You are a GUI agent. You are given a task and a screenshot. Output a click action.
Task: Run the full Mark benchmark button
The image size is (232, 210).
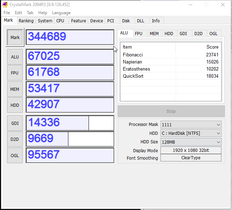pos(15,38)
